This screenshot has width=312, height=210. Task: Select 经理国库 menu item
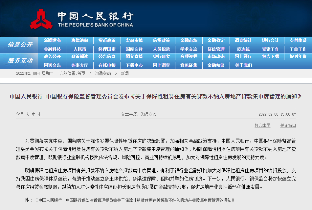[107, 49]
